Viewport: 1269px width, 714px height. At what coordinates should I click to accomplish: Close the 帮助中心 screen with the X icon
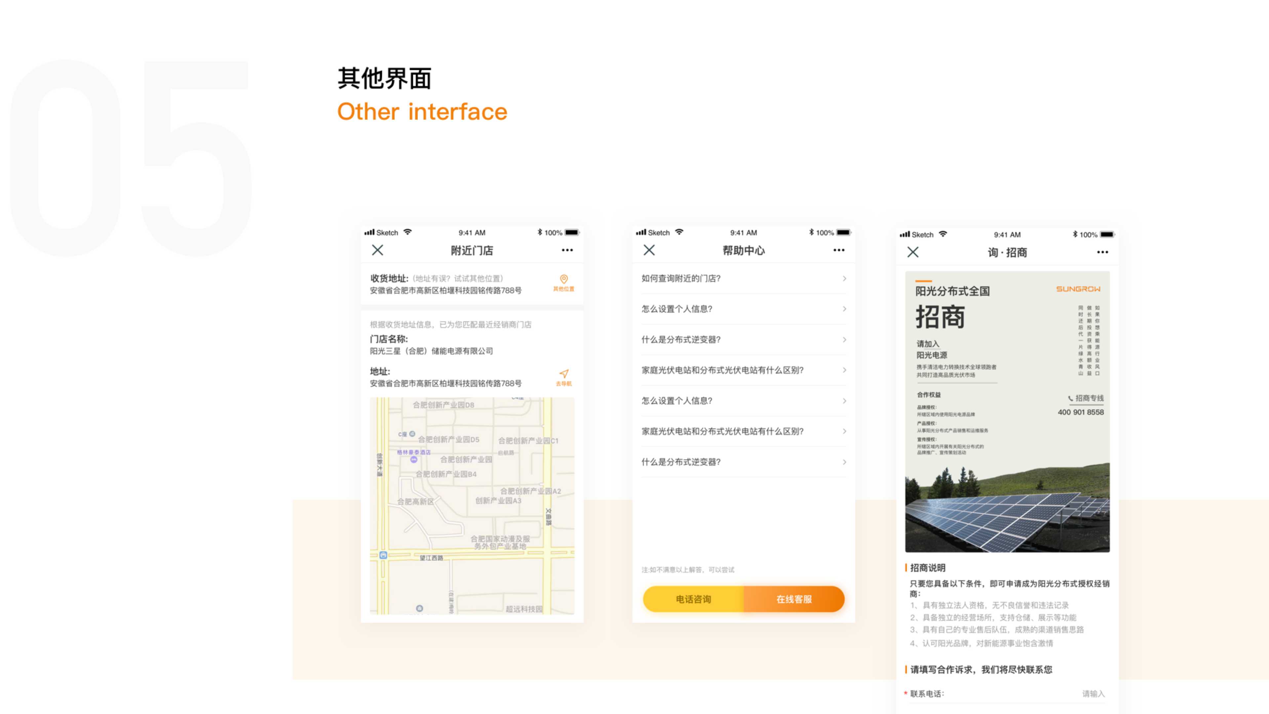(x=649, y=250)
